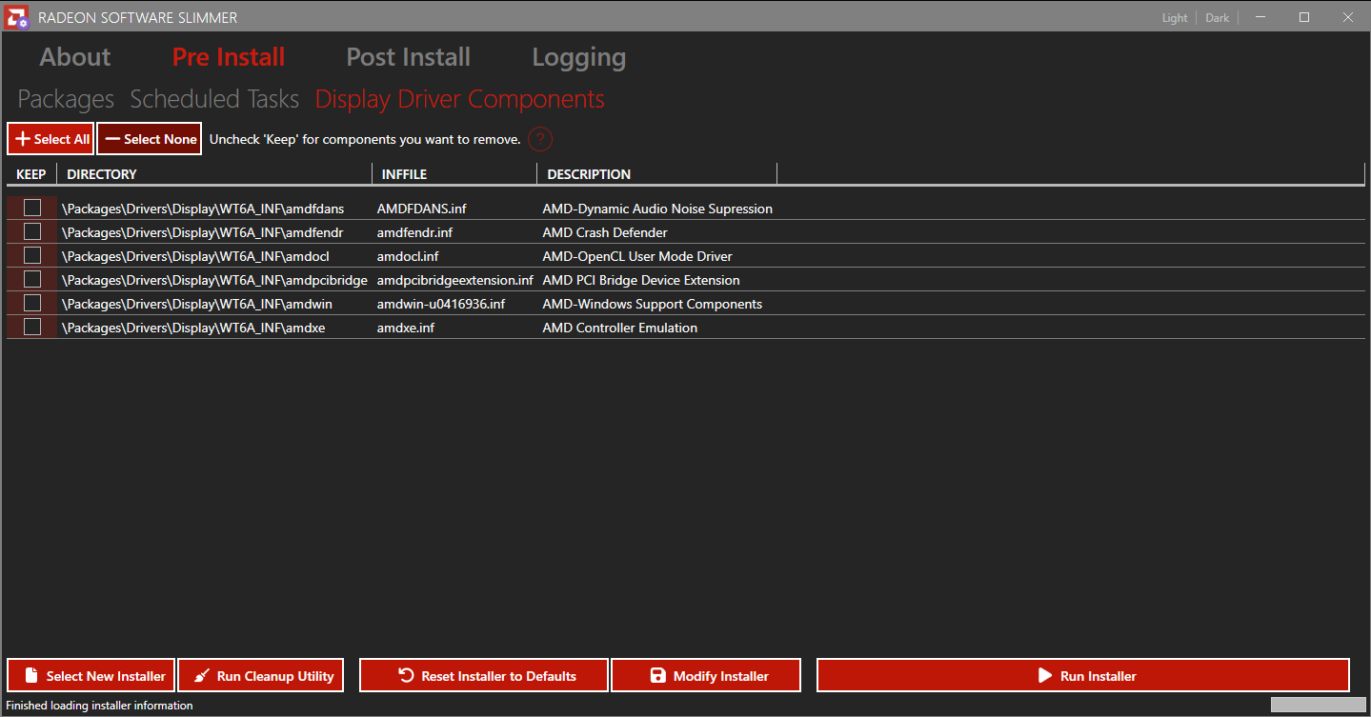Viewport: 1371px width, 717px height.
Task: Sort by the DIRECTORY column header
Action: click(x=214, y=174)
